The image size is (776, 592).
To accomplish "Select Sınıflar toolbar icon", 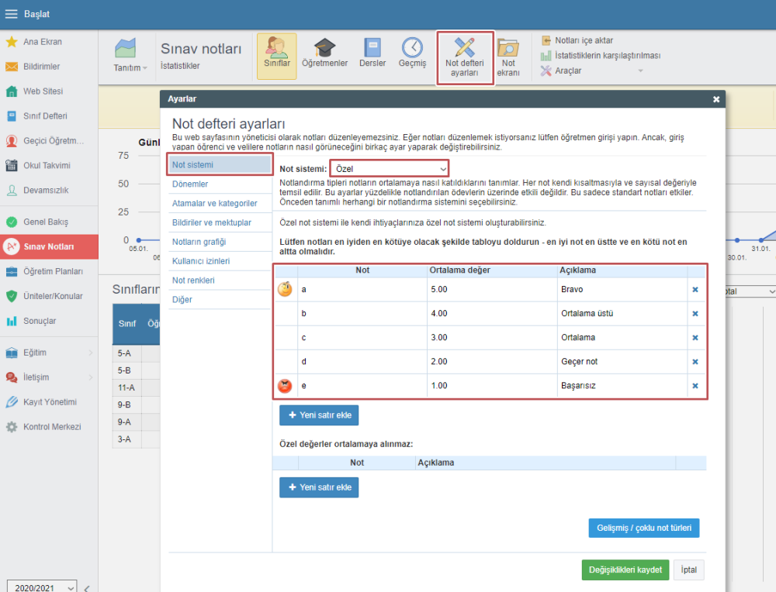I will 277,57.
